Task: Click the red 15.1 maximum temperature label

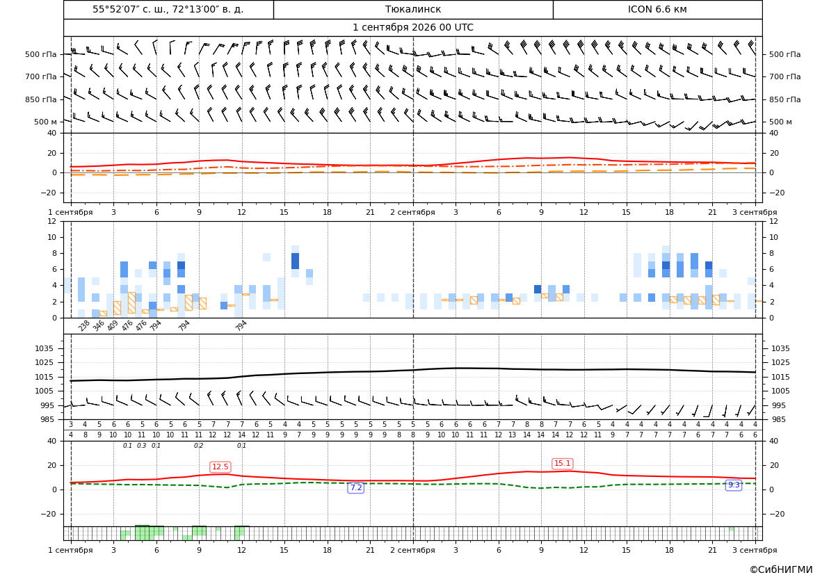Action: pyautogui.click(x=563, y=464)
